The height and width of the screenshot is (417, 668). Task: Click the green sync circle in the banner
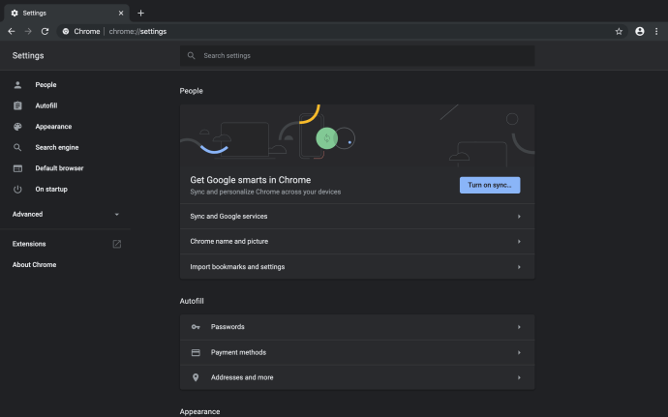[327, 138]
